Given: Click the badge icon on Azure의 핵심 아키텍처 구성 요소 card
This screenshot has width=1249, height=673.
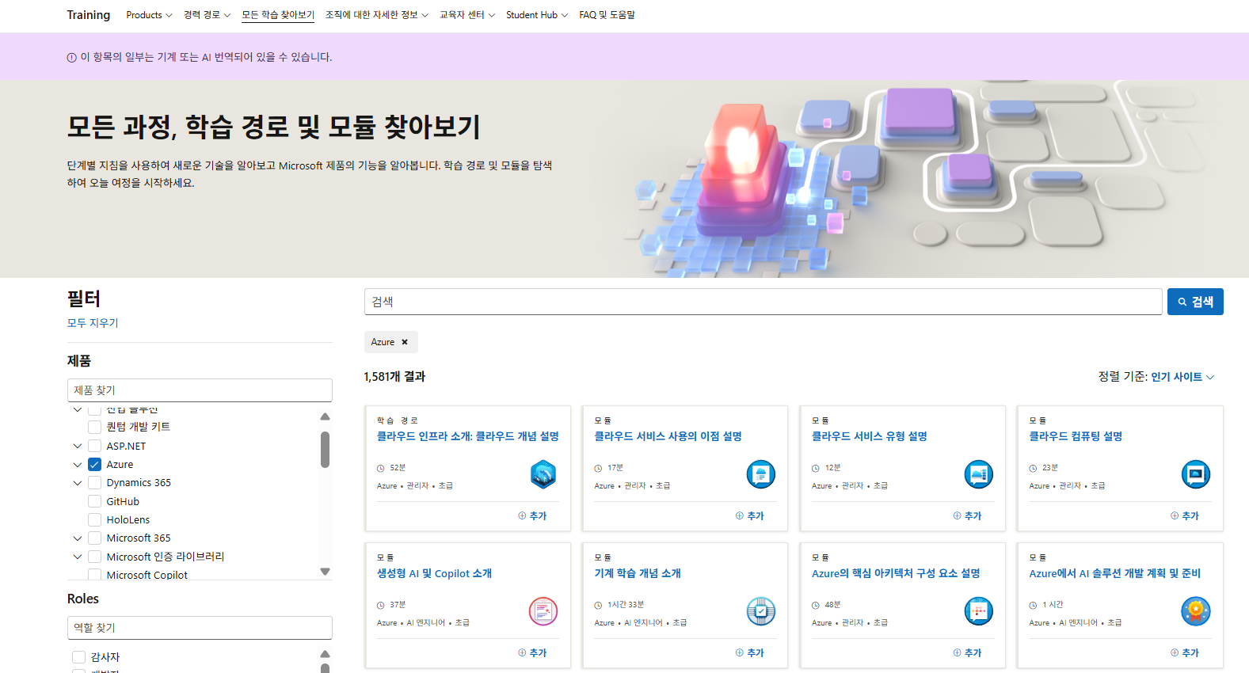Looking at the screenshot, I should 979,611.
